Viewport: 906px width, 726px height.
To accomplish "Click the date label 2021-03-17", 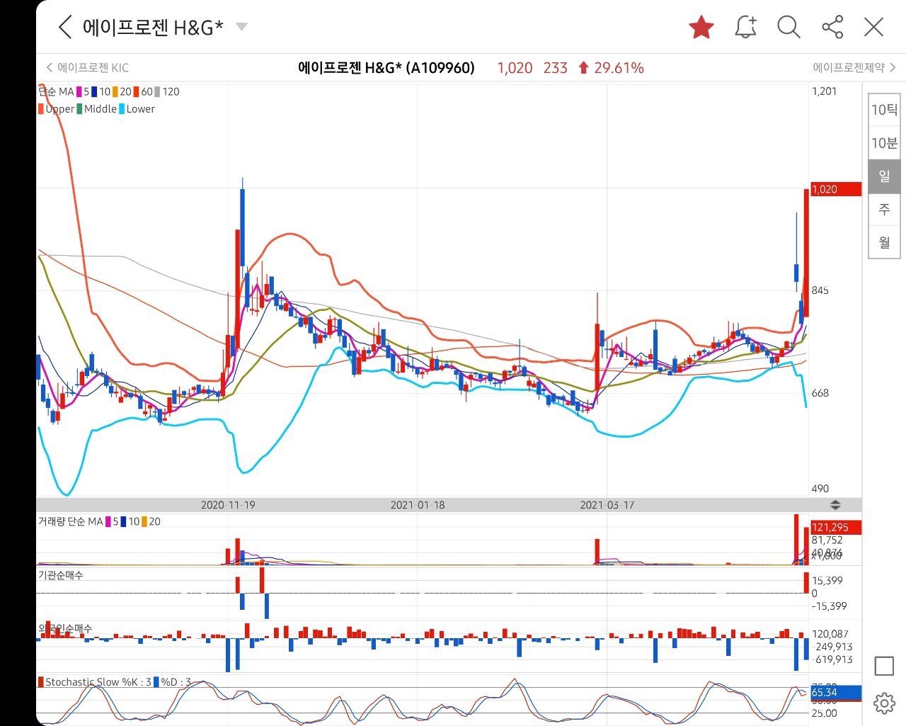I will point(607,505).
